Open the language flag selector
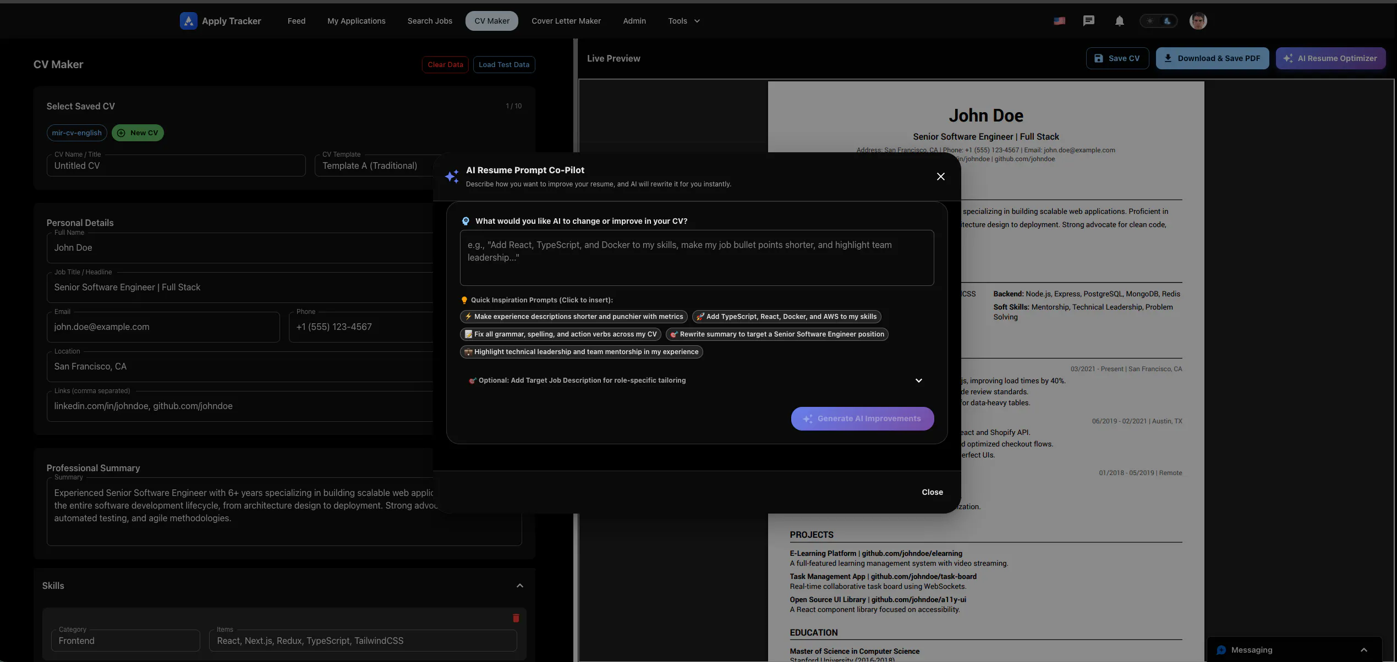 coord(1059,21)
